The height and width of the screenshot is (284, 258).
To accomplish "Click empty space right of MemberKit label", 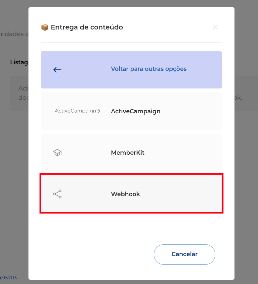I will [x=183, y=153].
